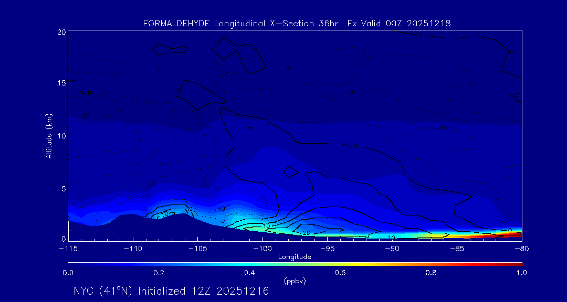Click the small diamond contour near 16 km
The height and width of the screenshot is (302, 567).
(x=288, y=67)
